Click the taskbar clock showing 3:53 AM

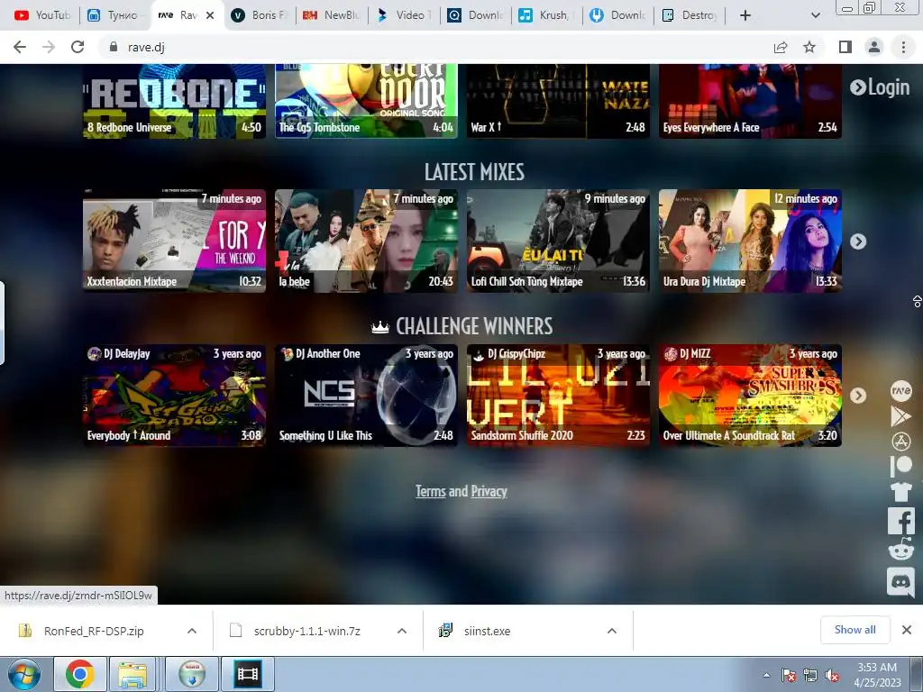877,675
